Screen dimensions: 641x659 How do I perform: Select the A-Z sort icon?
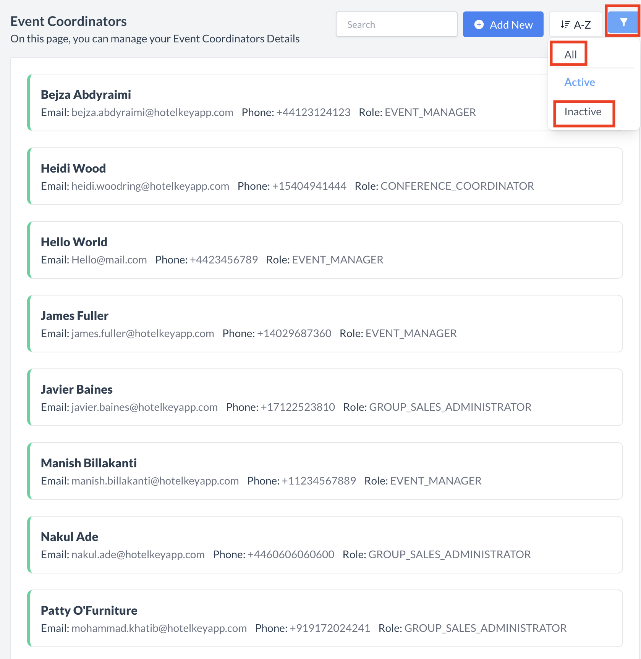point(575,24)
